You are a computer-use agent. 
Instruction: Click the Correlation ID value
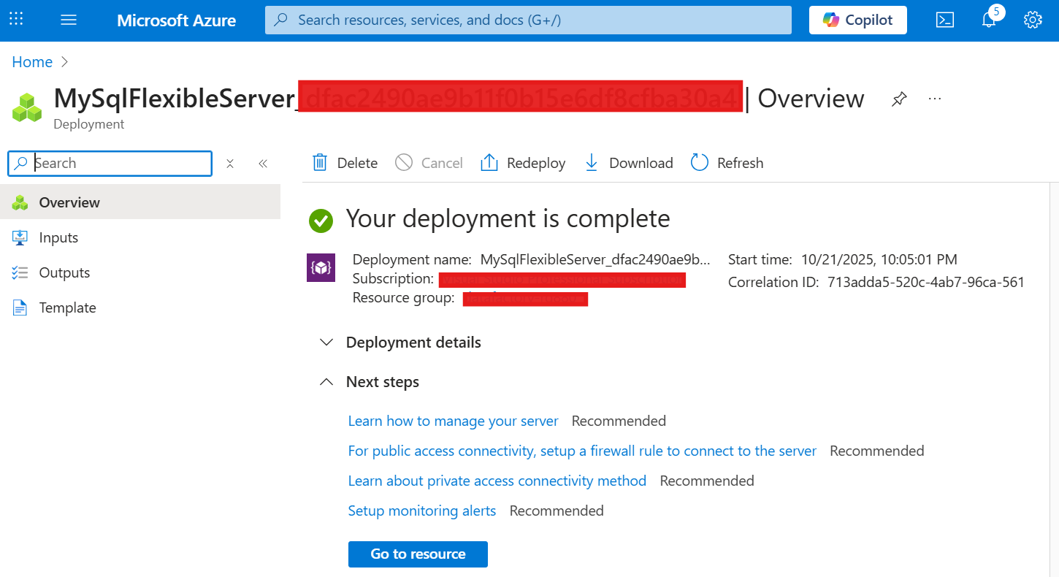click(x=926, y=283)
